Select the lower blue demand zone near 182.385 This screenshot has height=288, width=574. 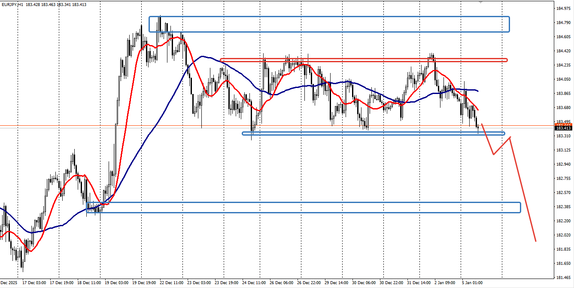click(304, 207)
